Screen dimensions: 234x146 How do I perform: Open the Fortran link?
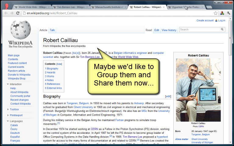(x=119, y=120)
